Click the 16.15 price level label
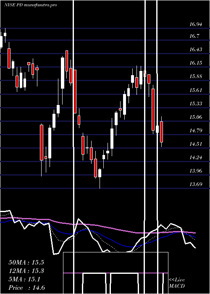210x294 pixels. (196, 63)
